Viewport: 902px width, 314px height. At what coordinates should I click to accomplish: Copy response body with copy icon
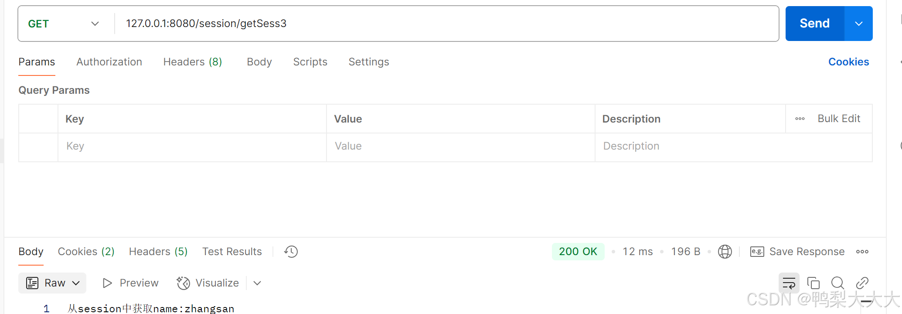pos(813,283)
